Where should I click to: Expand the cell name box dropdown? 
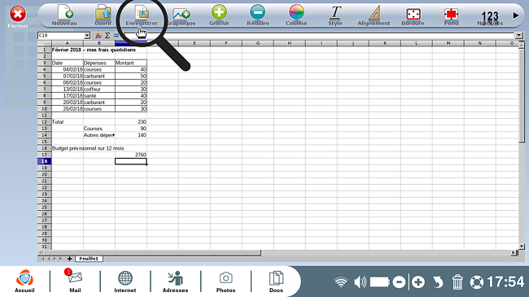(x=87, y=36)
